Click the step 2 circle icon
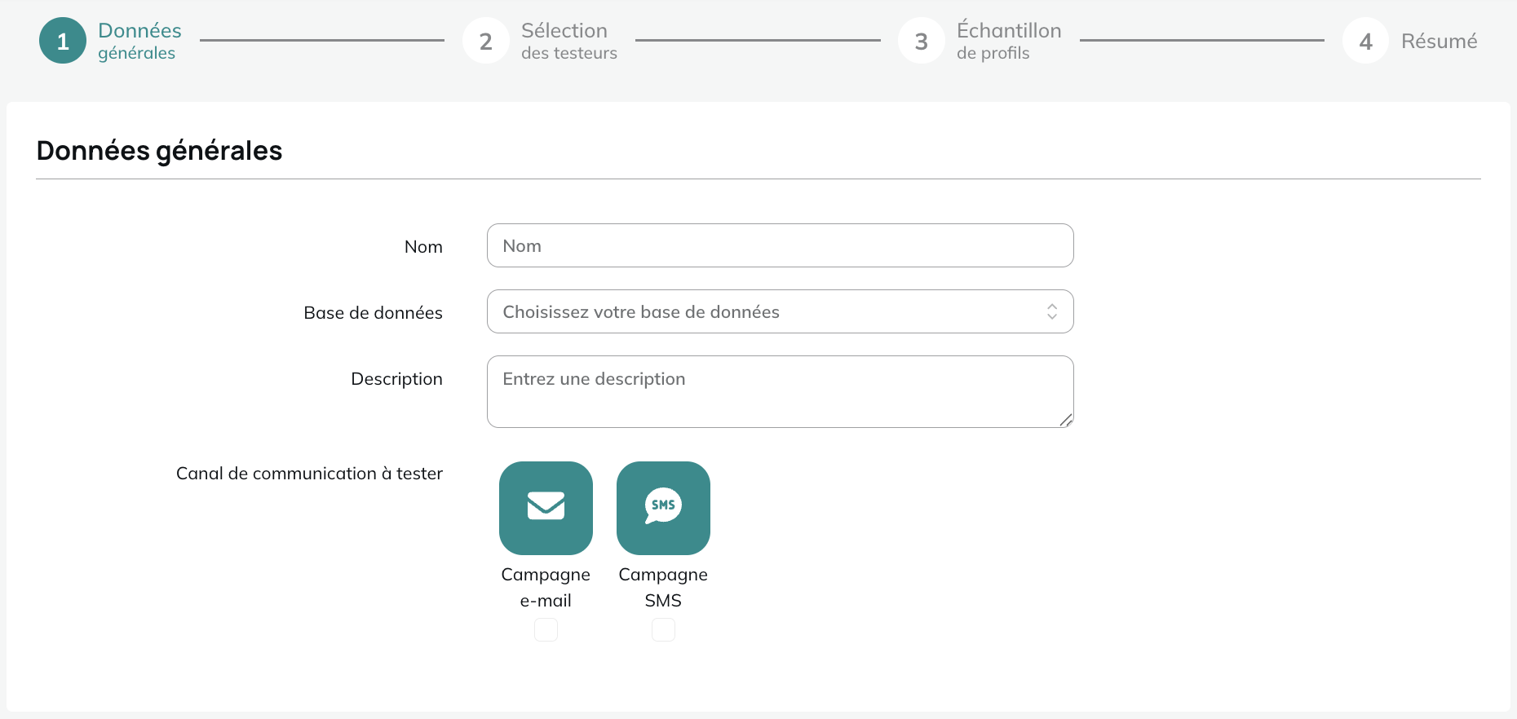The image size is (1517, 719). 486,41
